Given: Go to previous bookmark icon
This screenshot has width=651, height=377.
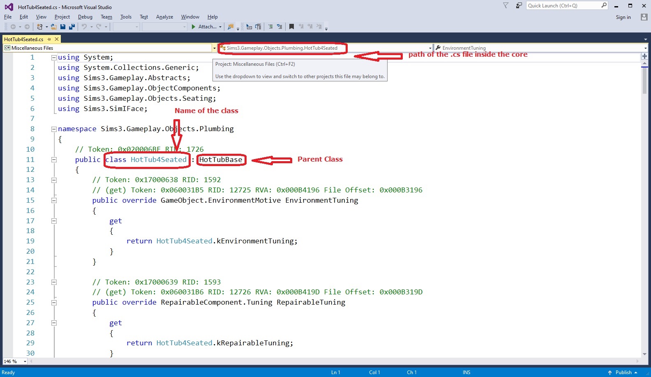Looking at the screenshot, I should (x=301, y=27).
